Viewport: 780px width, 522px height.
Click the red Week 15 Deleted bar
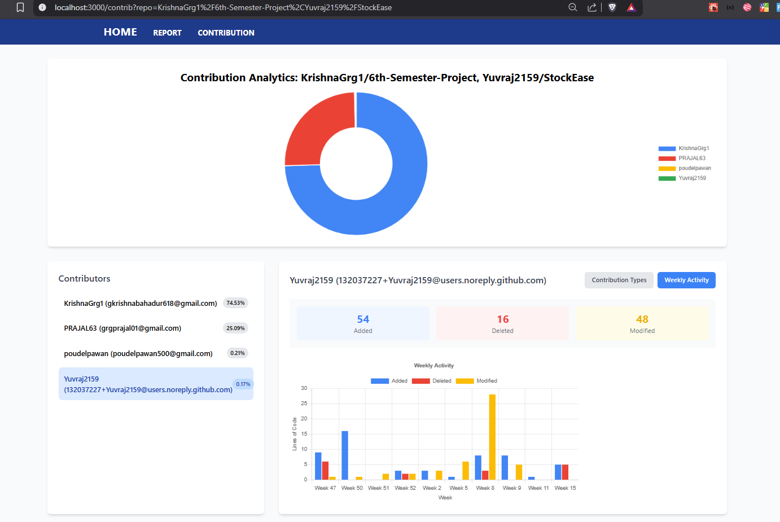click(x=565, y=472)
